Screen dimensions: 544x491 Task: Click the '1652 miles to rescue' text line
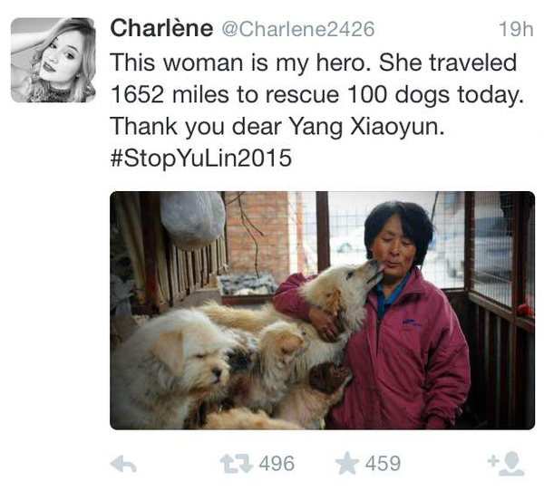click(225, 94)
